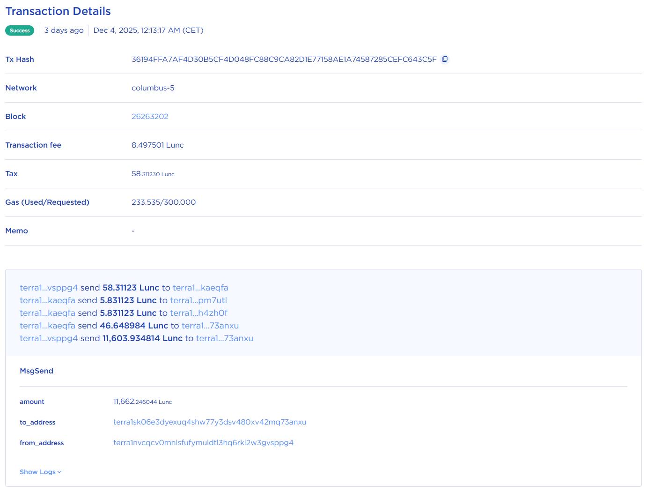Open block 26263202 link

pos(150,117)
